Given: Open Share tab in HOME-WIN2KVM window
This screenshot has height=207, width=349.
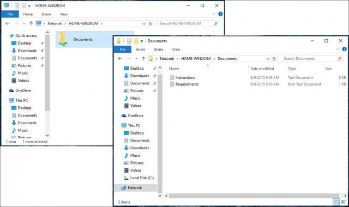Looking at the screenshot, I should pos(46,14).
